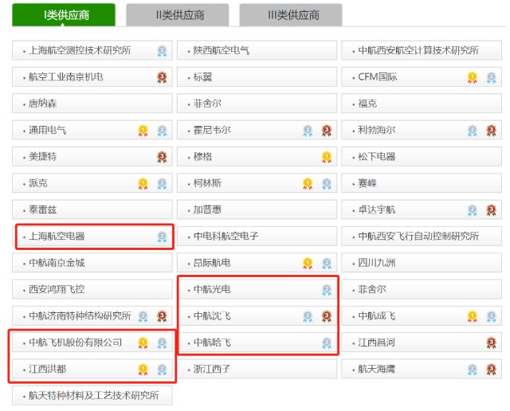This screenshot has width=510, height=411.
Task: Click gold medal icon beside 穆格
Action: (327, 157)
